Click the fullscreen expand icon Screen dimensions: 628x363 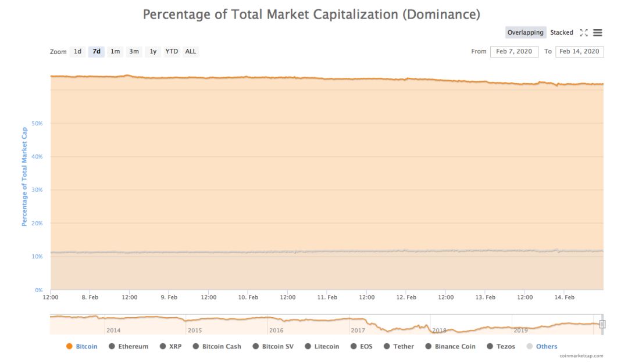tap(584, 33)
